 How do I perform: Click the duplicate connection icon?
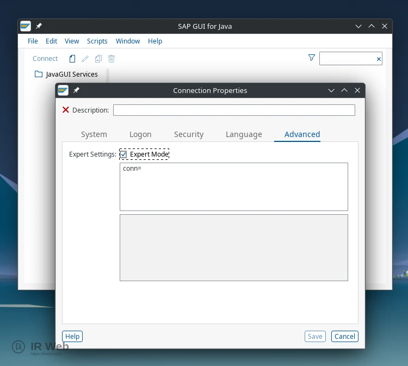[x=98, y=59]
